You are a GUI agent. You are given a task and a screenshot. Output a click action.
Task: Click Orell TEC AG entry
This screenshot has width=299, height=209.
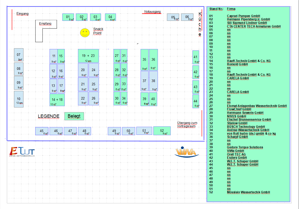[x=236, y=154]
